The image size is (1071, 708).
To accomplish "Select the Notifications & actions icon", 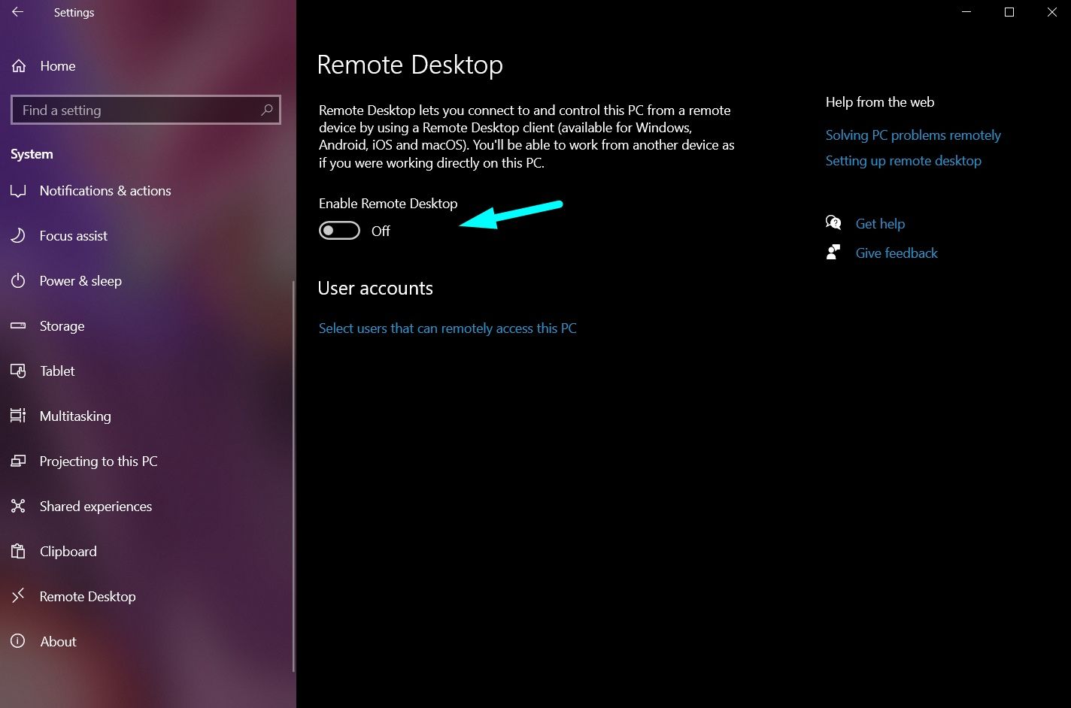I will point(18,191).
